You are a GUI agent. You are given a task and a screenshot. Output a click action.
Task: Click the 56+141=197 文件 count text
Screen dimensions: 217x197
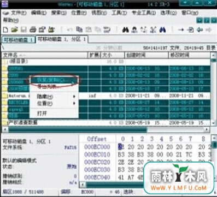(x=164, y=48)
